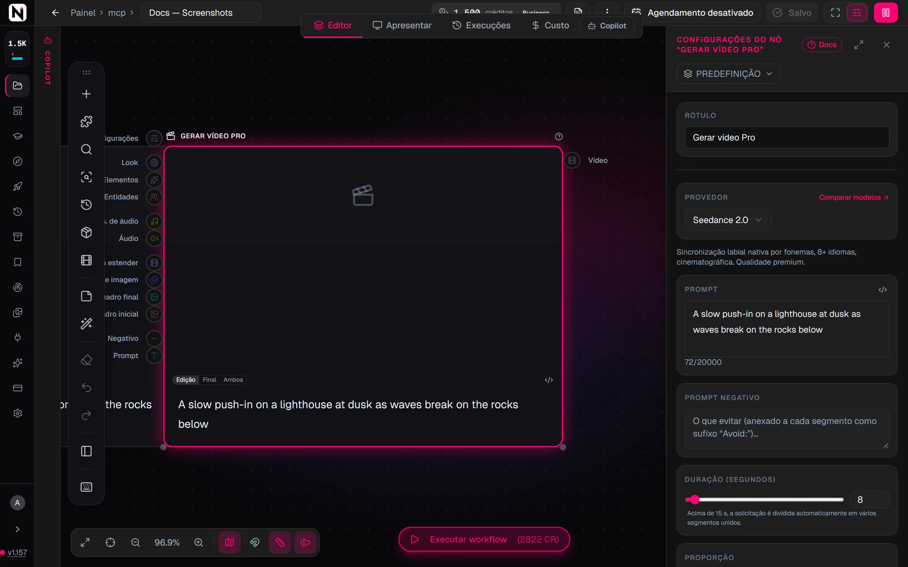The width and height of the screenshot is (908, 567).
Task: Click the zoom in magnifier icon
Action: [199, 542]
